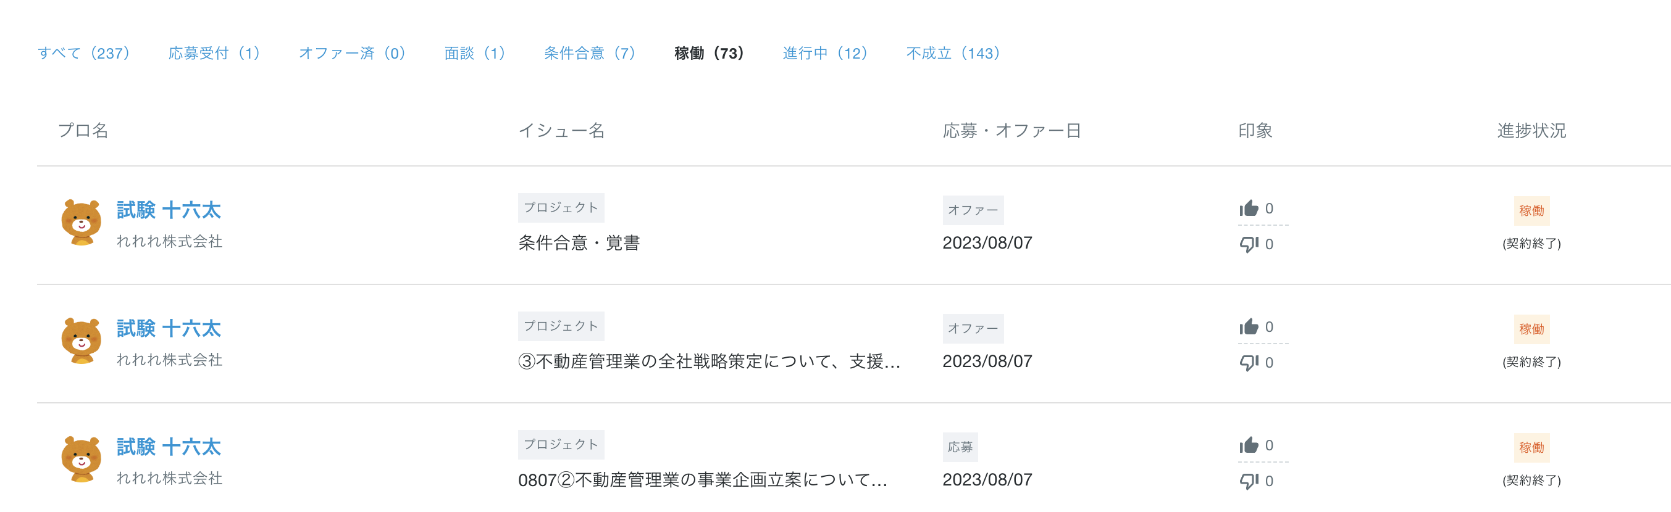Click the 稼働 (73) active tab
Screen dimensions: 1671x512
coord(708,53)
